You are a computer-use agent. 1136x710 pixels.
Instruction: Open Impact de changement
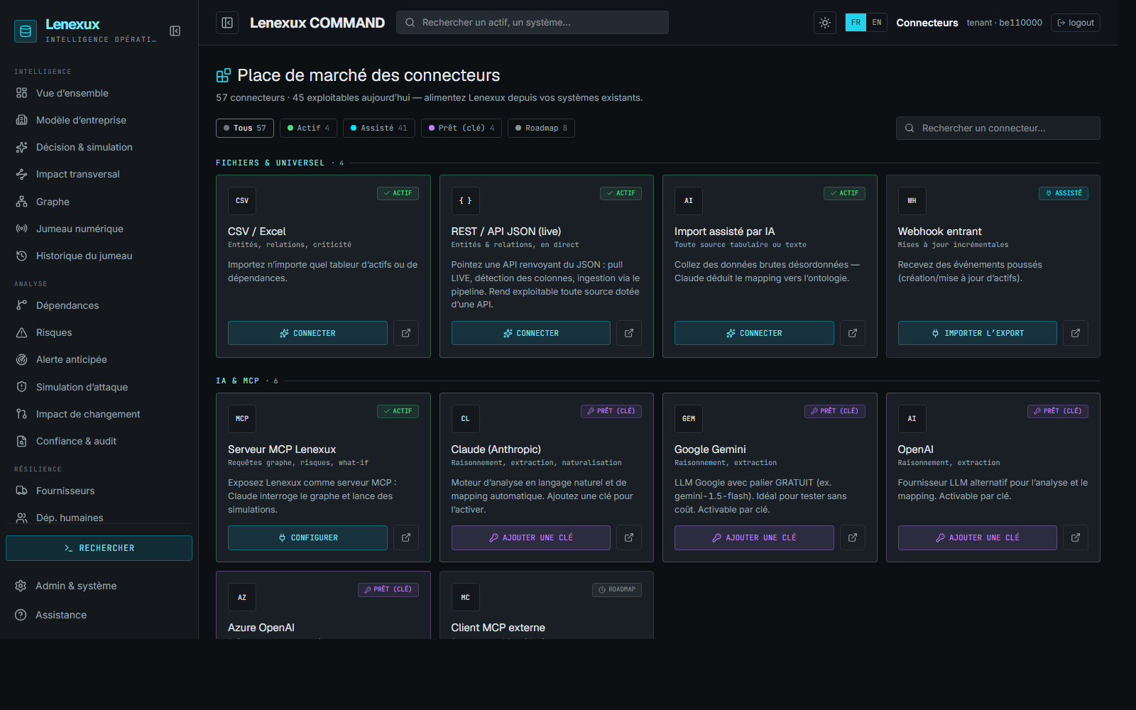pos(99,414)
